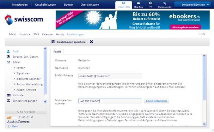This screenshot has height=132, width=214.
Task: Click the Swisscom logo
Action: coord(24,19)
